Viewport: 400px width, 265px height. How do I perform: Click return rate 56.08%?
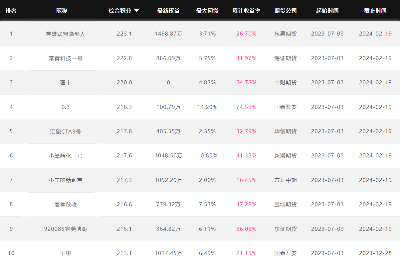pyautogui.click(x=247, y=229)
